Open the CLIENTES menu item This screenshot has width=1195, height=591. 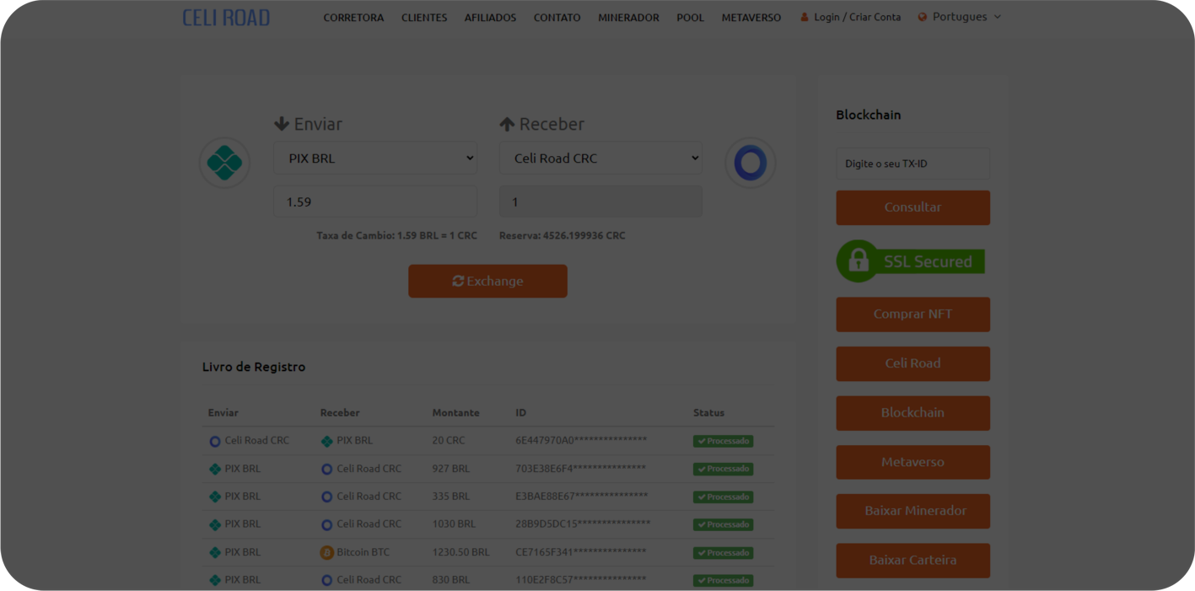pyautogui.click(x=424, y=18)
